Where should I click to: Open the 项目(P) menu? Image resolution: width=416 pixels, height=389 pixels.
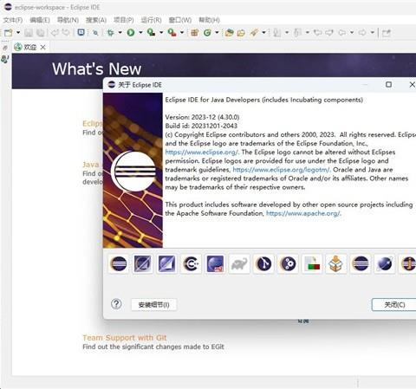[124, 20]
